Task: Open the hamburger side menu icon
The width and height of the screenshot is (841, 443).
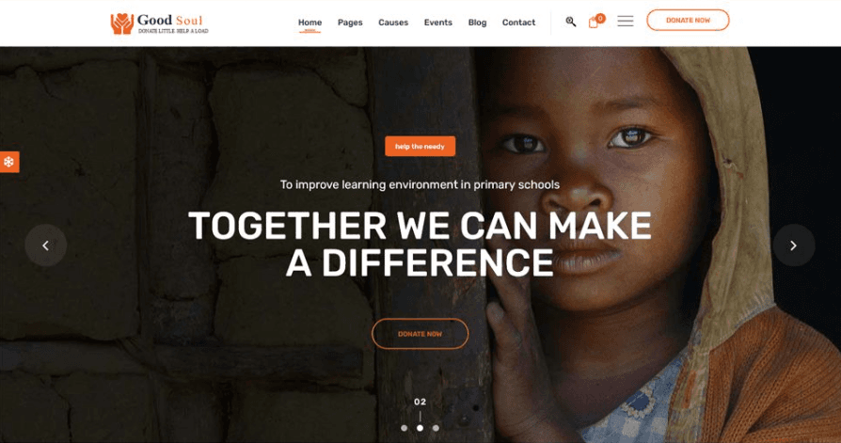Action: [626, 21]
